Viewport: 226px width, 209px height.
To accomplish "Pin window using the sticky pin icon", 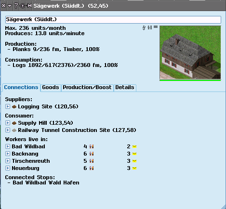I will point(29,6).
